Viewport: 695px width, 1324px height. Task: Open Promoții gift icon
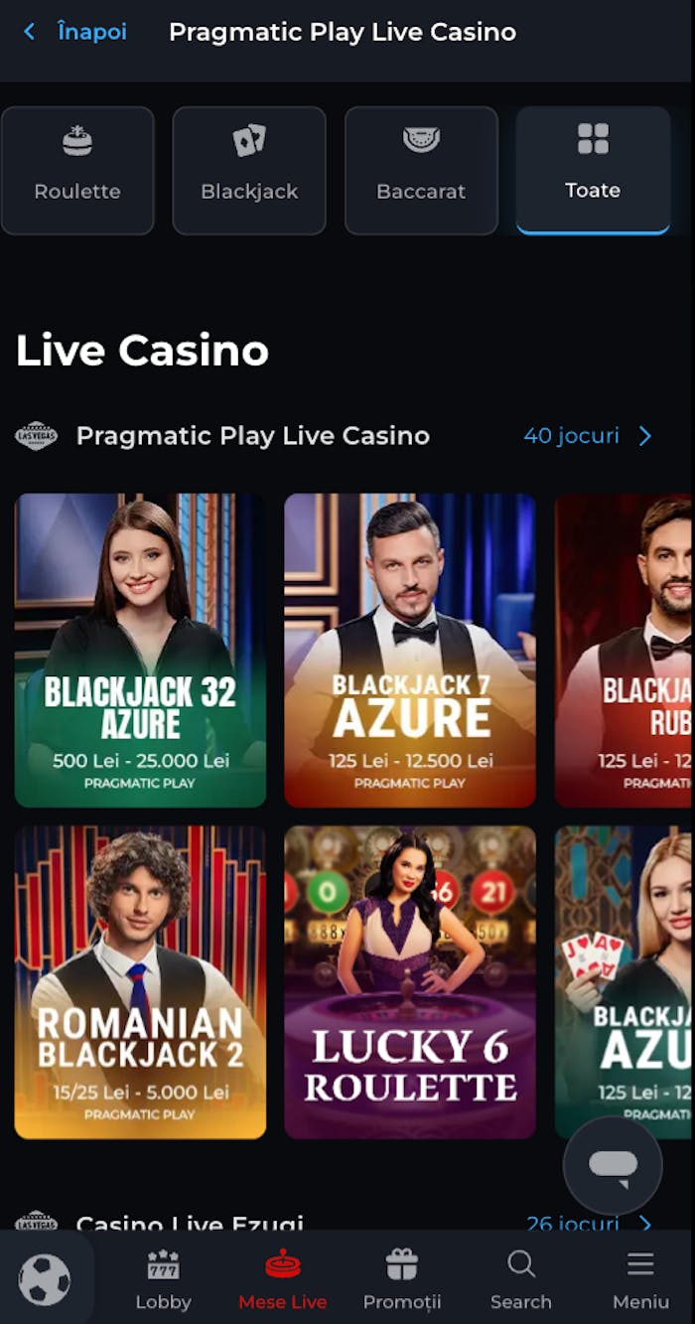point(402,1280)
